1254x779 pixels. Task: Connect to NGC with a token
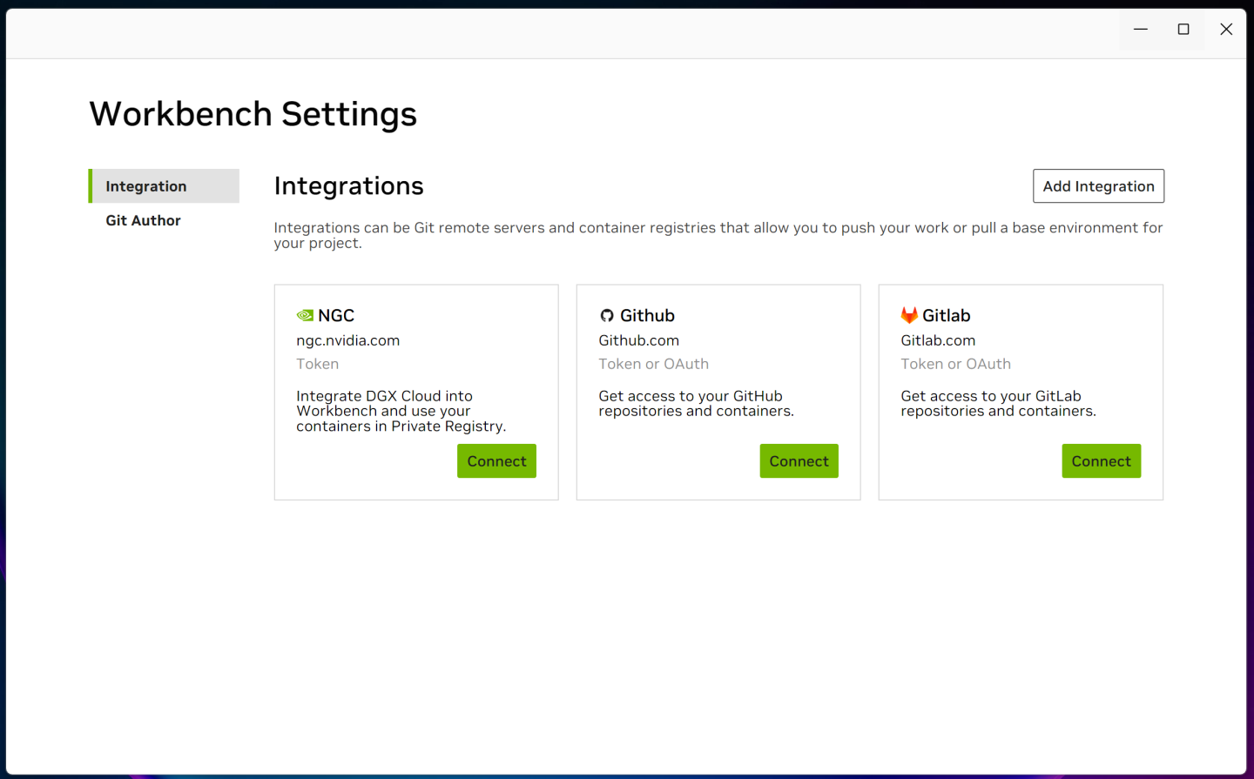point(496,460)
